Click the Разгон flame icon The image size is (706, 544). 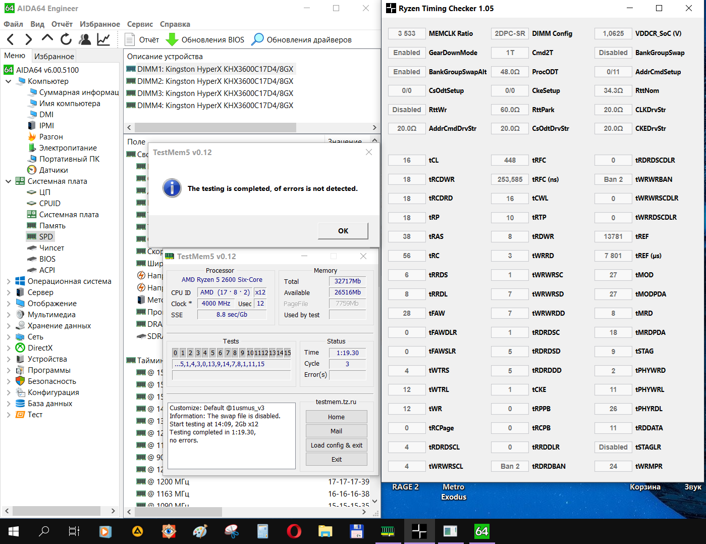[32, 137]
